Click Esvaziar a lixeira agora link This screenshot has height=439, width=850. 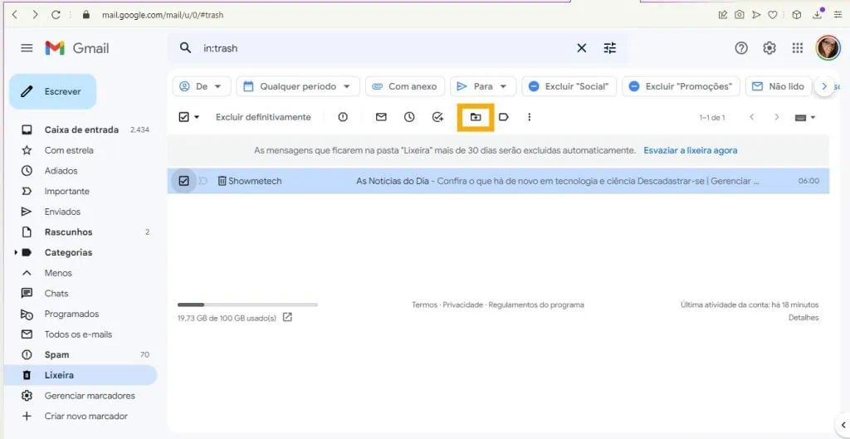pos(690,150)
